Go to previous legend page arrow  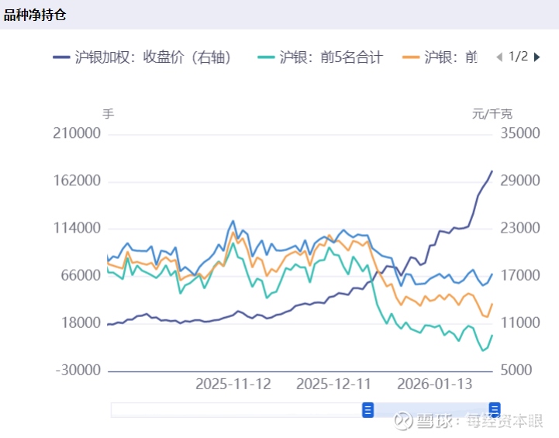point(499,57)
